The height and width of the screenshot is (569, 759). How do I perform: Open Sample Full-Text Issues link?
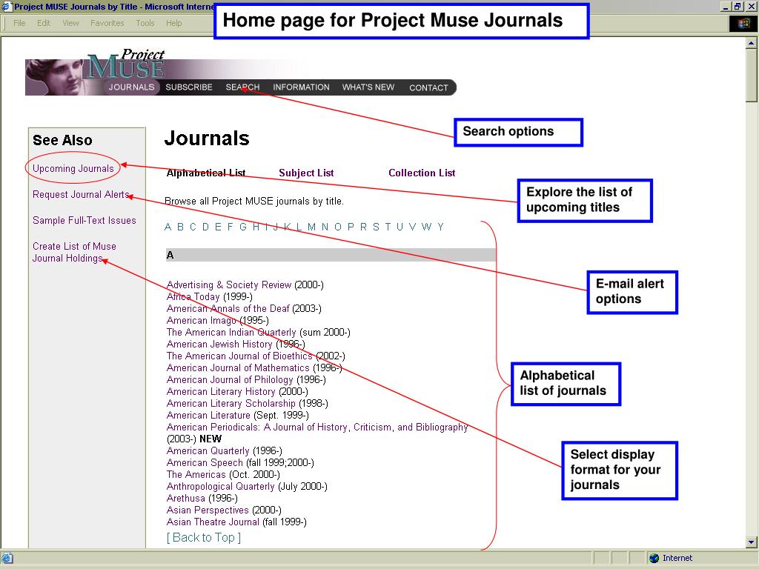84,221
